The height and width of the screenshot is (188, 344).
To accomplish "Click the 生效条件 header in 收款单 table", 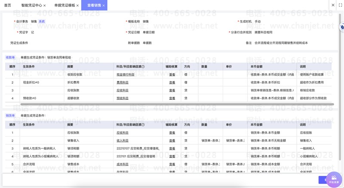I will click(28, 67).
